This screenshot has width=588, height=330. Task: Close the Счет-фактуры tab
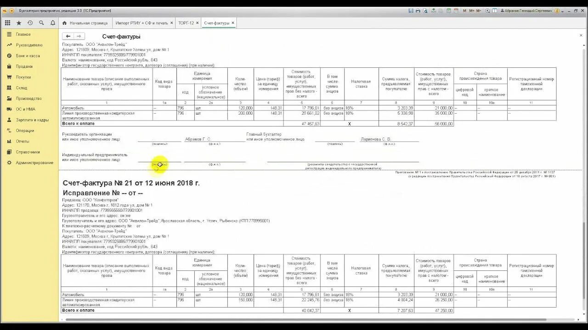point(233,23)
